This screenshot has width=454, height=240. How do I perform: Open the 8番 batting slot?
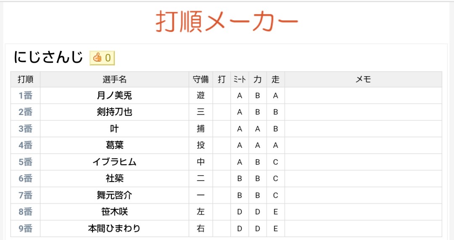coord(26,212)
